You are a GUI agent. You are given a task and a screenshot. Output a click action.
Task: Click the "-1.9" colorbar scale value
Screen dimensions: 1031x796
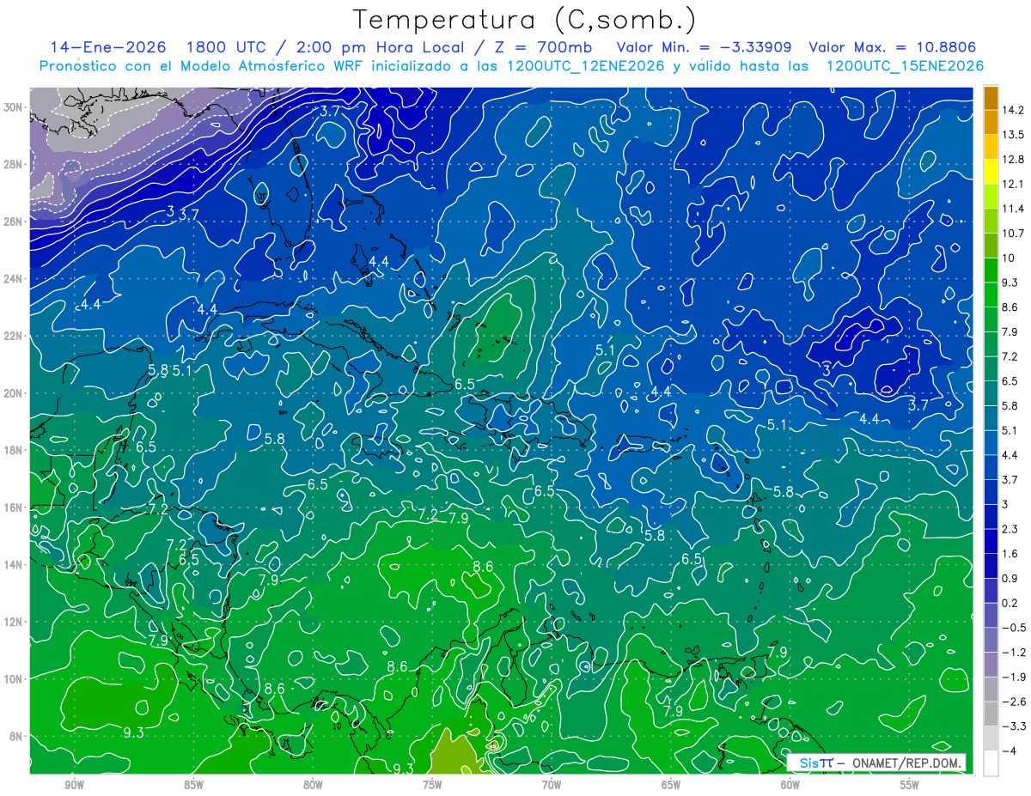click(x=1013, y=677)
